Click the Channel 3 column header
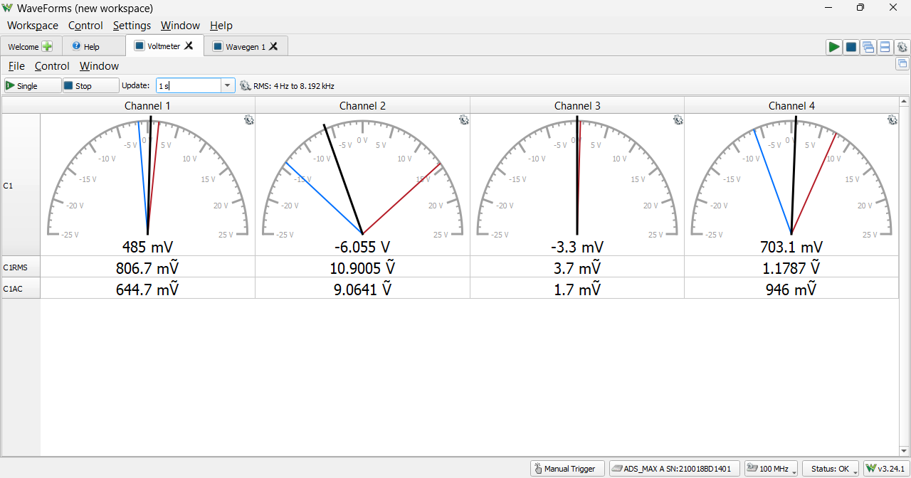 point(577,105)
